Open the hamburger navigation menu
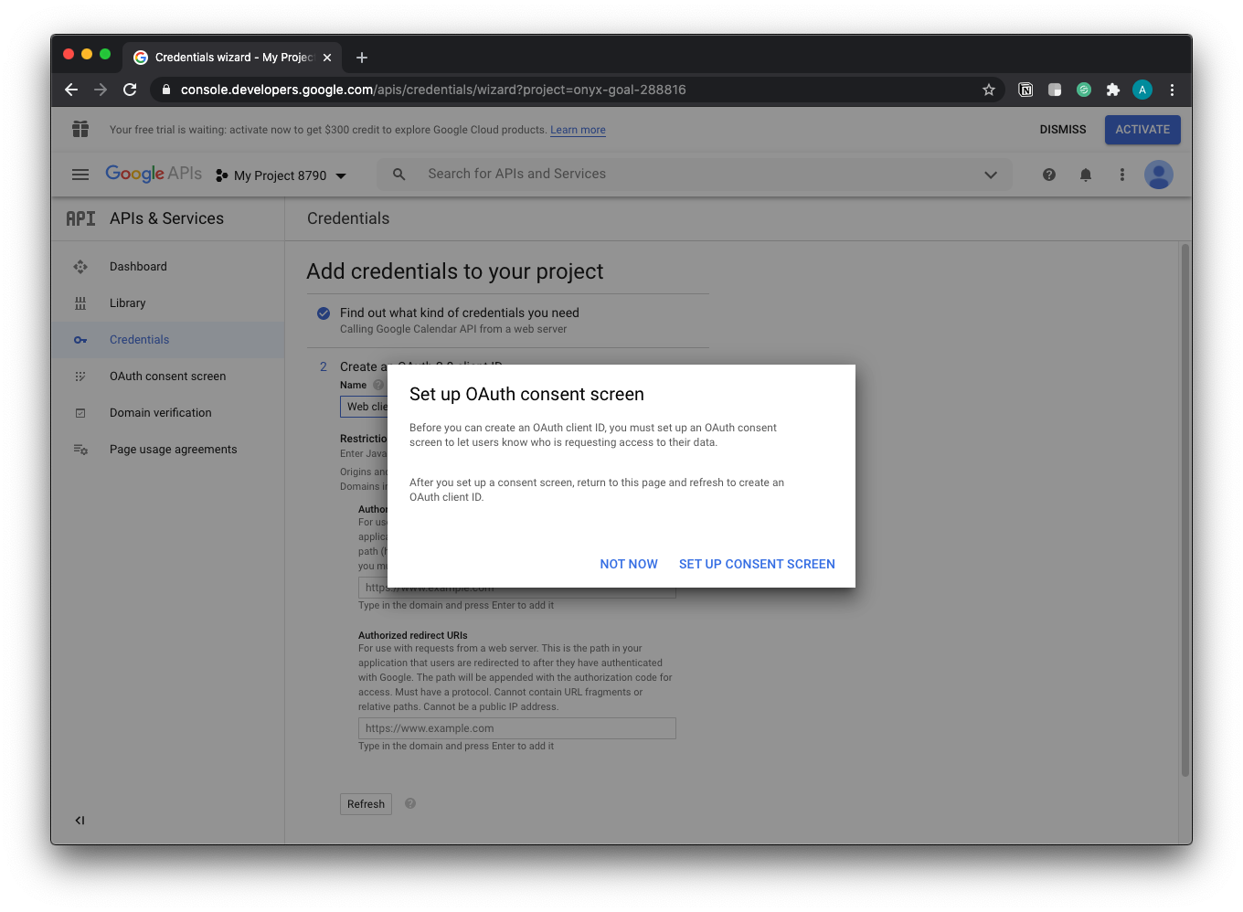The width and height of the screenshot is (1243, 912). (80, 175)
